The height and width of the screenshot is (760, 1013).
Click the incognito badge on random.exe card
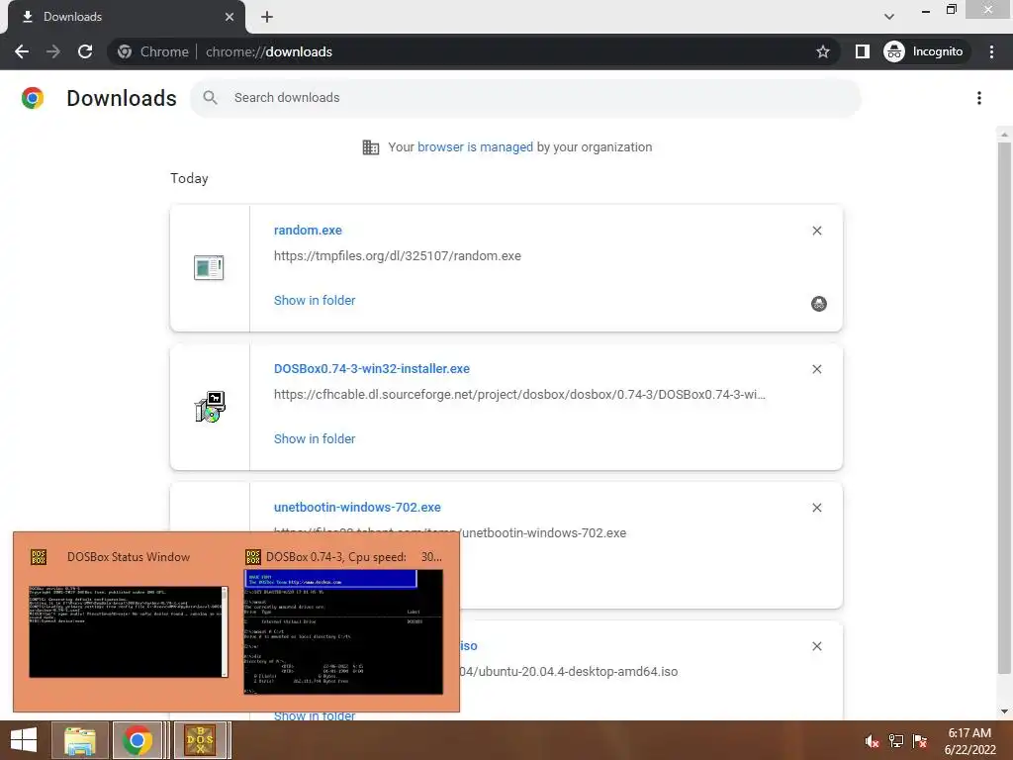(818, 304)
